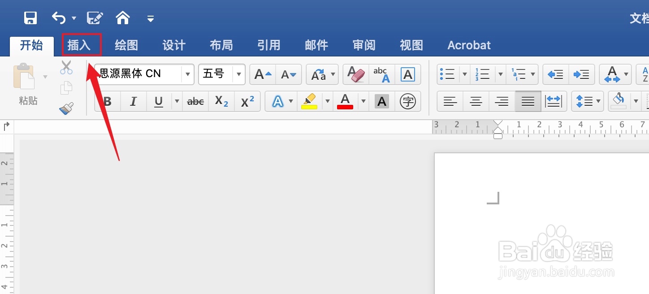Toggle italic formatting

[x=133, y=101]
